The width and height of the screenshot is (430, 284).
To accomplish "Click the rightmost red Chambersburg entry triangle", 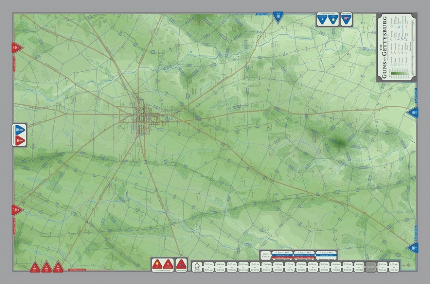I will (x=58, y=267).
